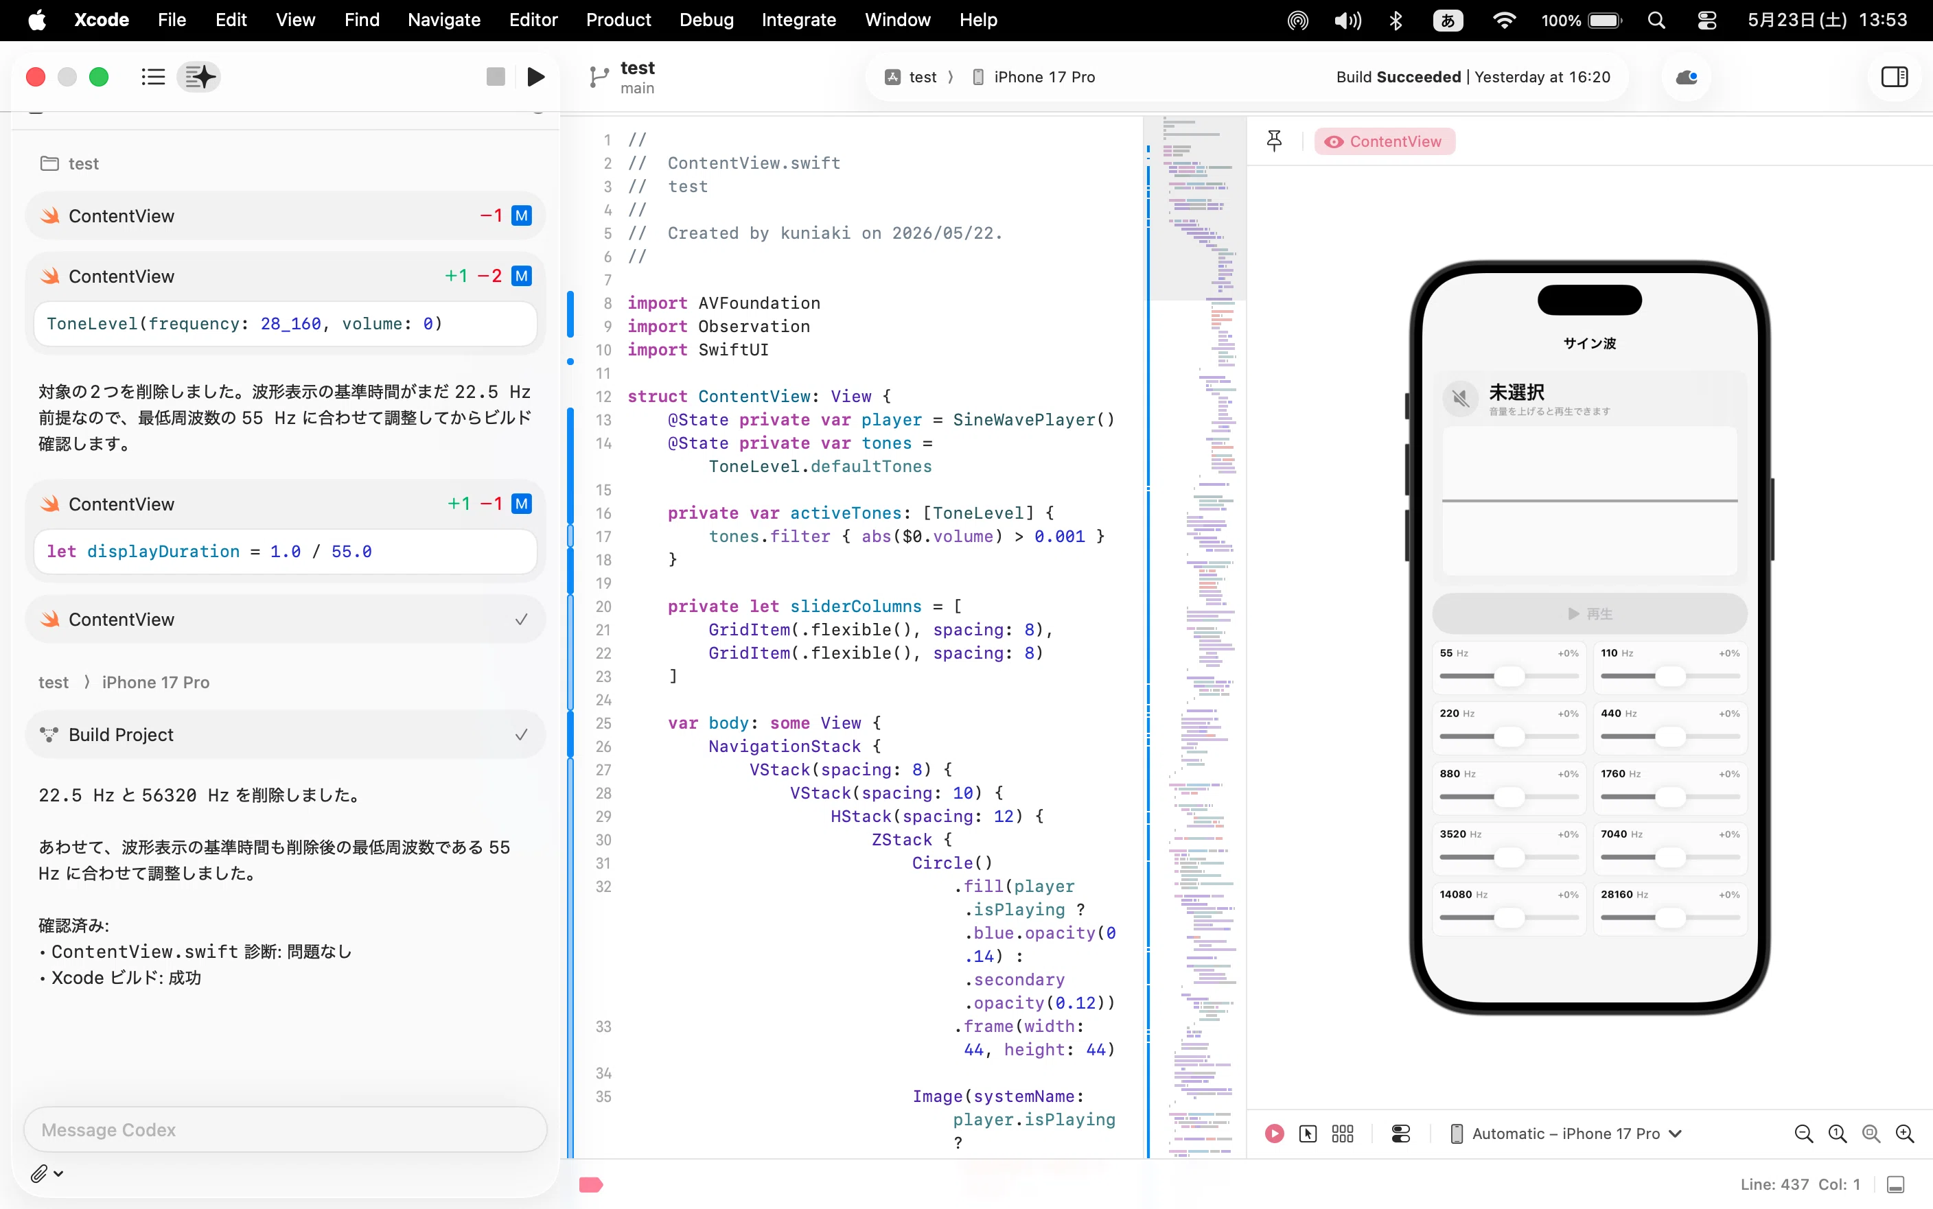Click the Xcode Cloud status icon
1933x1209 pixels.
pyautogui.click(x=1686, y=77)
